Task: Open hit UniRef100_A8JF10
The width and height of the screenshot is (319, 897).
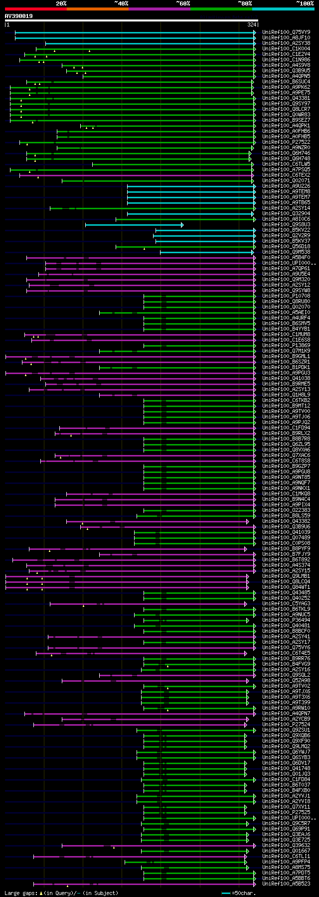Action: point(286,37)
